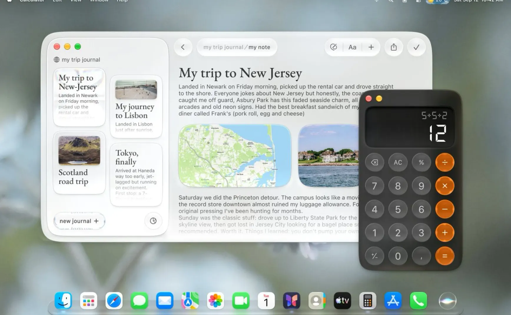Image resolution: width=511 pixels, height=315 pixels.
Task: Tap calculator digit 8
Action: coord(398,186)
